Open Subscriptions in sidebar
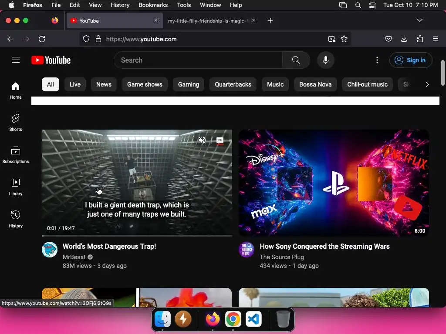Image resolution: width=446 pixels, height=334 pixels. 16,155
